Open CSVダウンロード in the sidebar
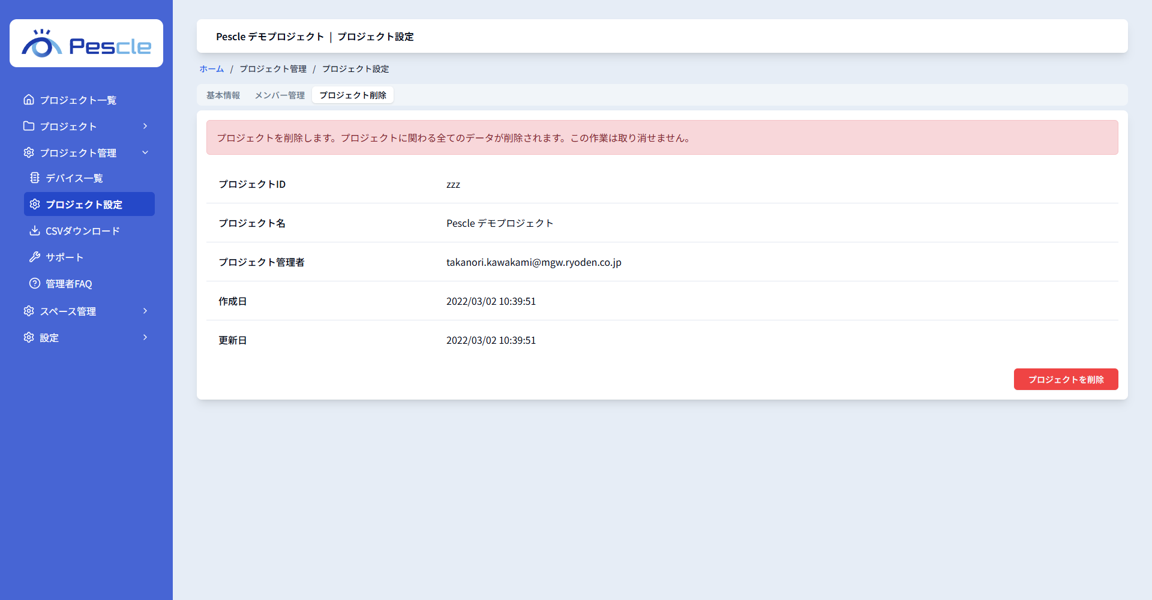The height and width of the screenshot is (600, 1152). click(x=89, y=230)
